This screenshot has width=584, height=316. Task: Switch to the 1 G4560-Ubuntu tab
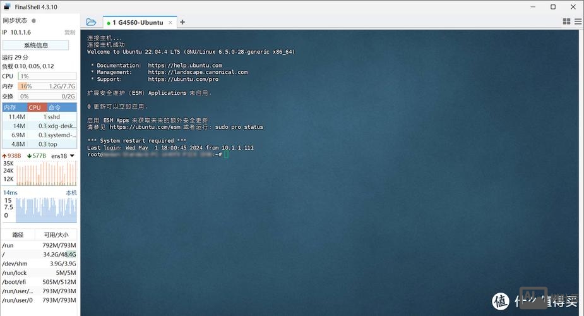click(138, 22)
